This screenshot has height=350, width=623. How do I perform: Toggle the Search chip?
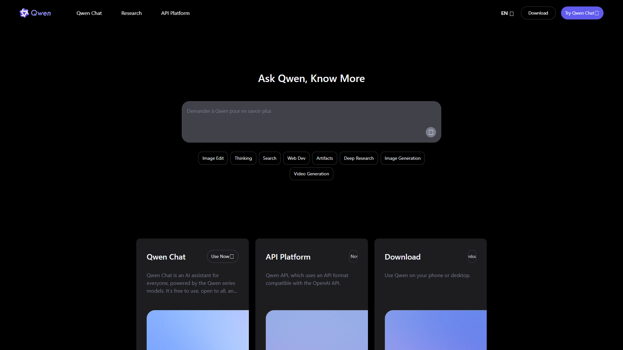coord(270,158)
